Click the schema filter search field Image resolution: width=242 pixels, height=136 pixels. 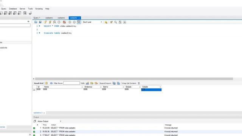point(15,25)
